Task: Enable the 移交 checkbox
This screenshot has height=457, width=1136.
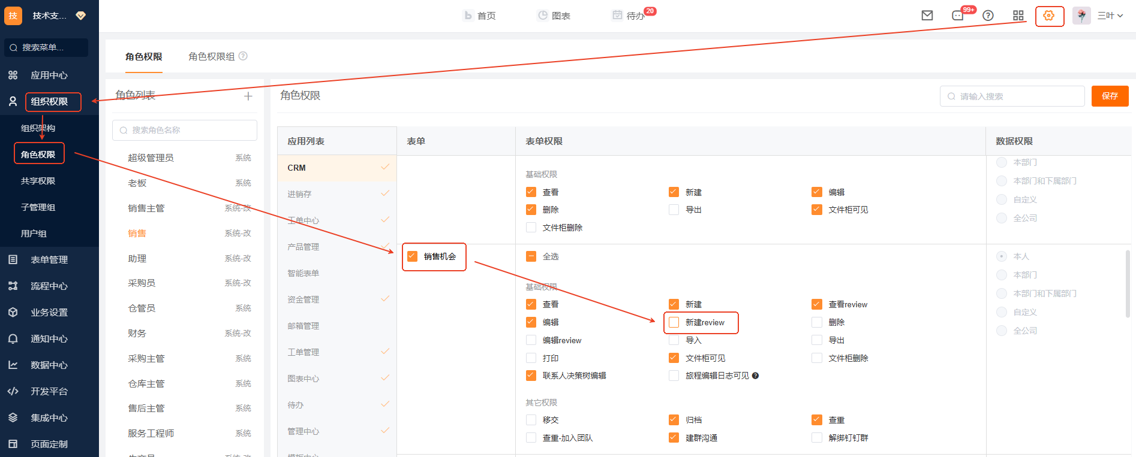Action: [531, 420]
